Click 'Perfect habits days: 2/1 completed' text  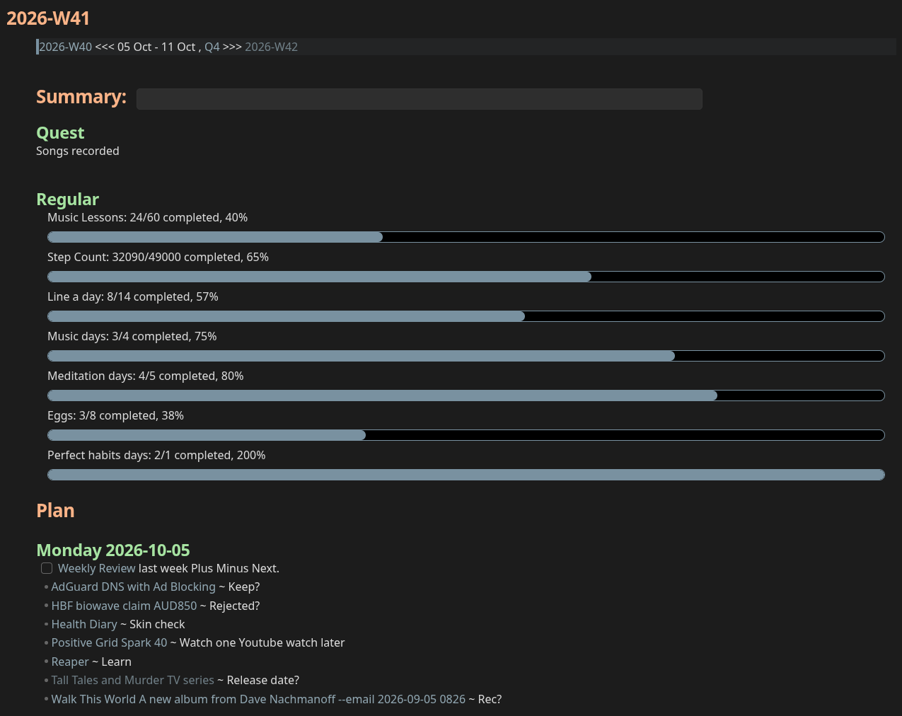click(x=141, y=455)
